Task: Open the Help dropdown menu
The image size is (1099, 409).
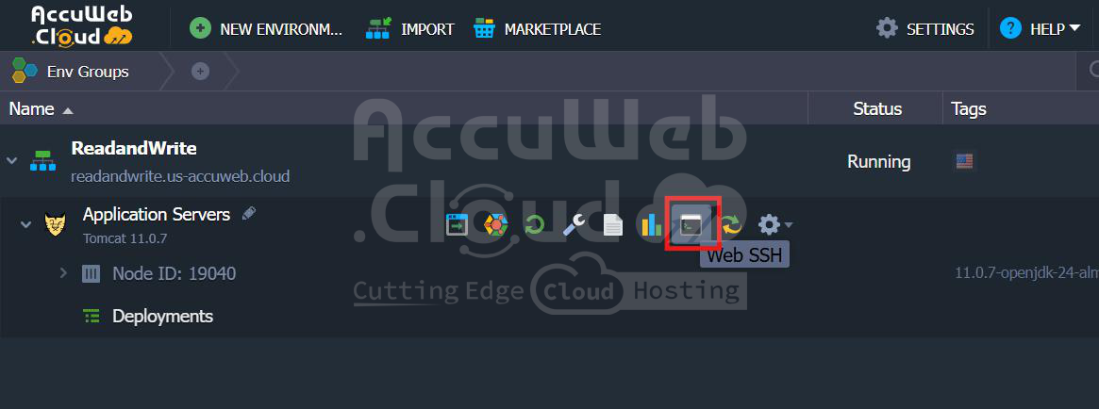Action: coord(1041,28)
